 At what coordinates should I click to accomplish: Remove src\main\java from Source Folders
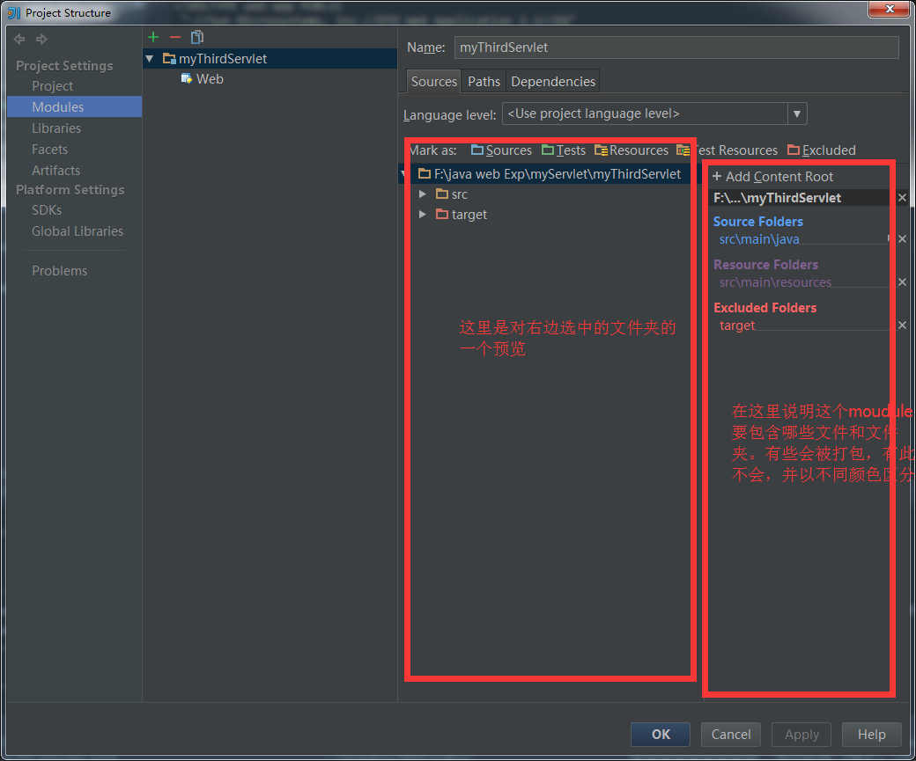(901, 238)
